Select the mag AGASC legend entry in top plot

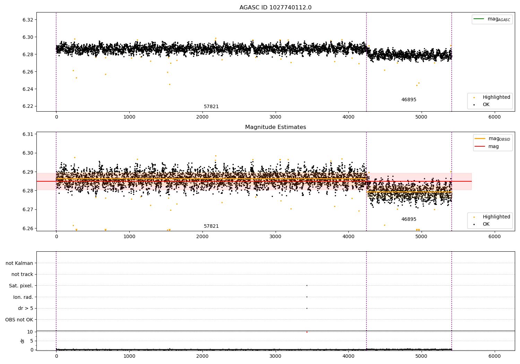coord(492,19)
